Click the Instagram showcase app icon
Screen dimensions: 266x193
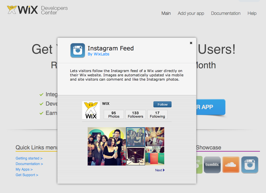(250, 165)
